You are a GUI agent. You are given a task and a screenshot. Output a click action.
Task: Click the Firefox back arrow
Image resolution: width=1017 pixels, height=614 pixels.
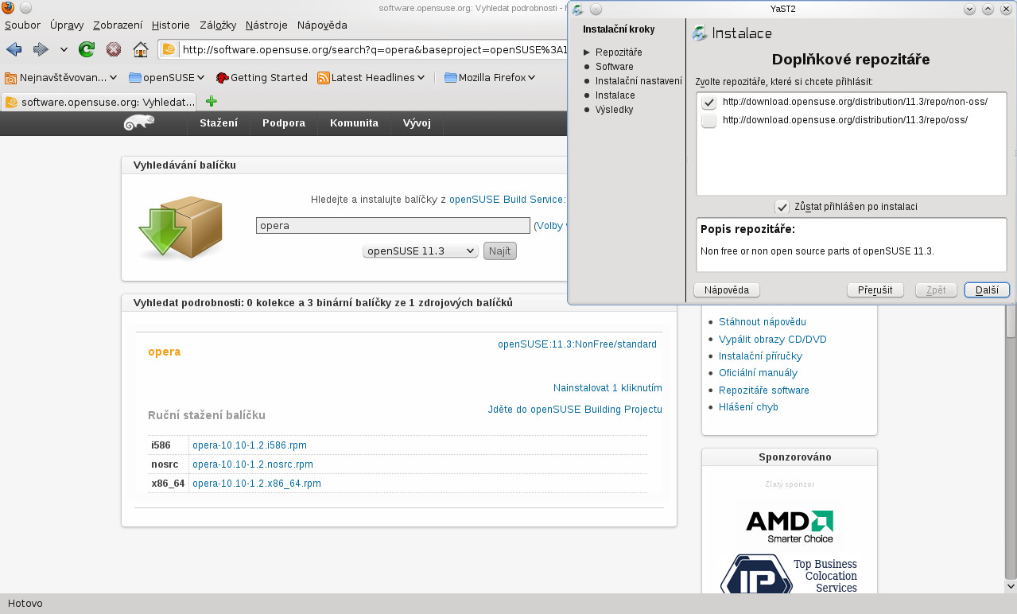(14, 50)
